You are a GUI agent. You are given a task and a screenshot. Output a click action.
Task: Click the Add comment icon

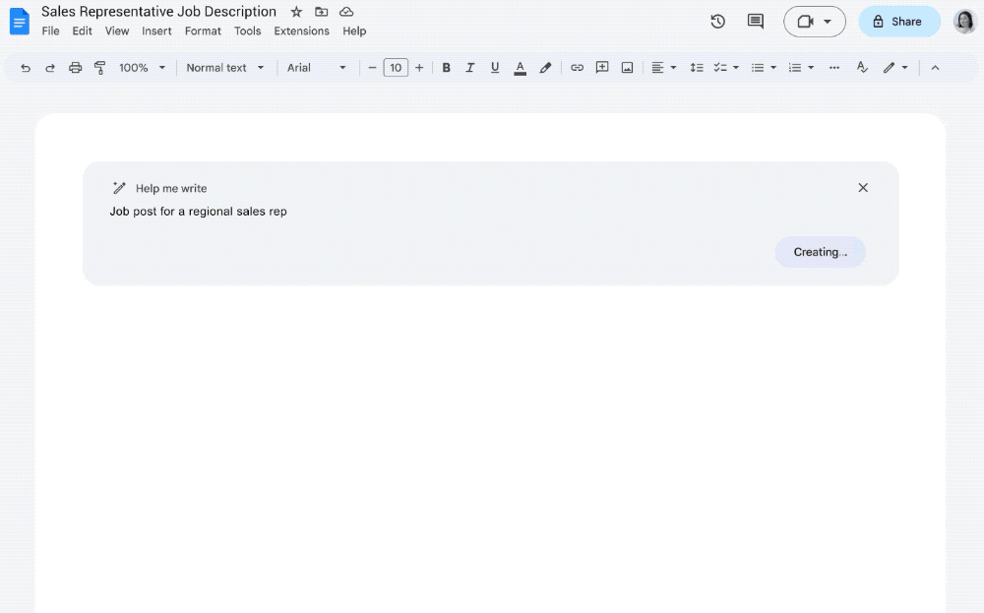pos(602,68)
